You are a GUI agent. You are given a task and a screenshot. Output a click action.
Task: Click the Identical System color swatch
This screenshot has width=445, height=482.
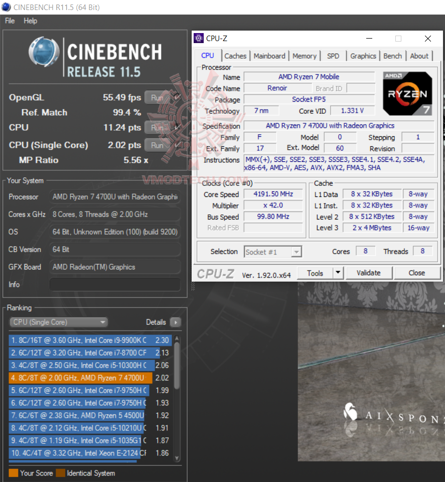[60, 473]
